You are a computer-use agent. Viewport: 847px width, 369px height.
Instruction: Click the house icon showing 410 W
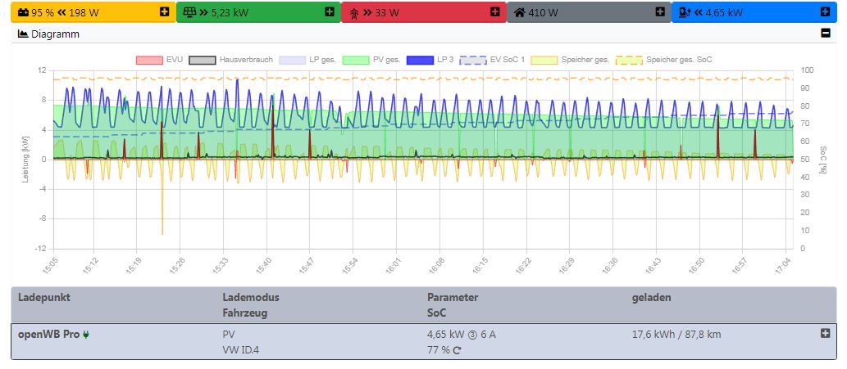(520, 12)
